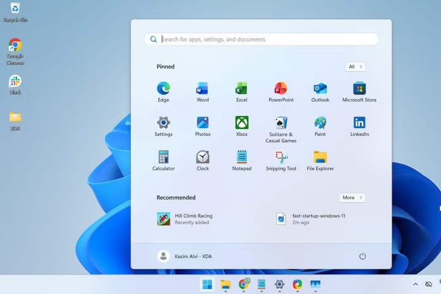Select the Recycle Bin desktop icon

pyautogui.click(x=15, y=12)
